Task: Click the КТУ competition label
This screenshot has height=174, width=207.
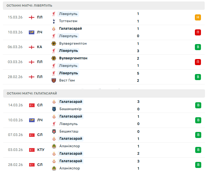Action: (40, 150)
